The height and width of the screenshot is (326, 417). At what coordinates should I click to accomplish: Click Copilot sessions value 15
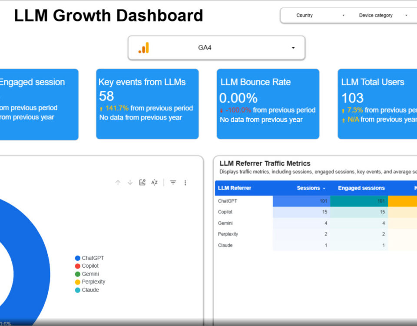(x=324, y=212)
